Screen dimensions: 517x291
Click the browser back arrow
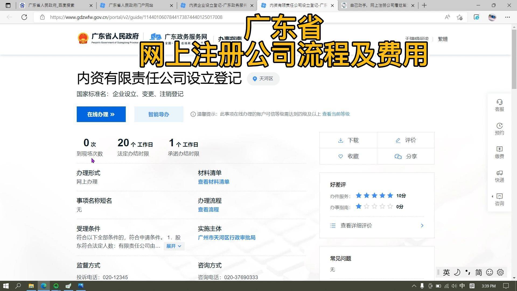tap(9, 17)
